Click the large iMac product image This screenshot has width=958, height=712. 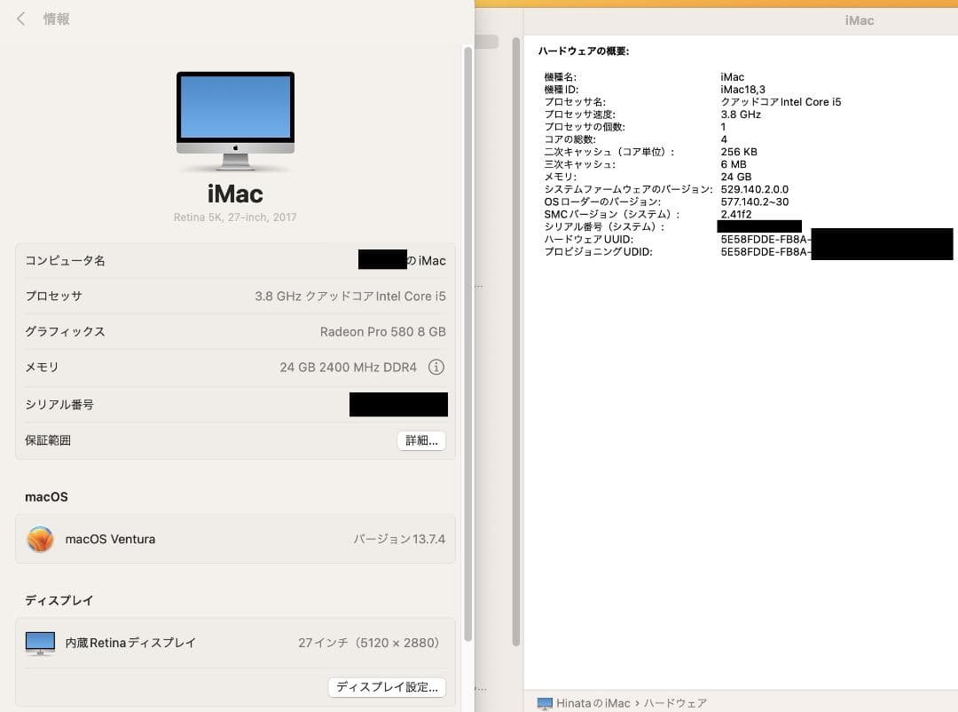(x=234, y=120)
